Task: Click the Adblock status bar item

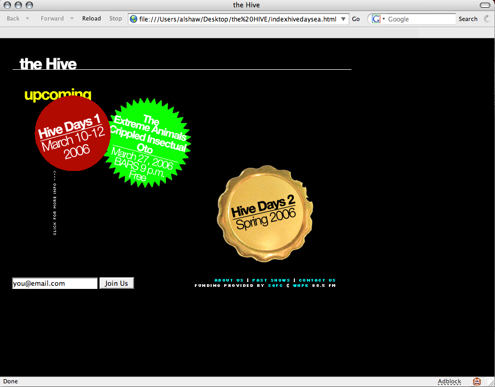Action: point(449,381)
